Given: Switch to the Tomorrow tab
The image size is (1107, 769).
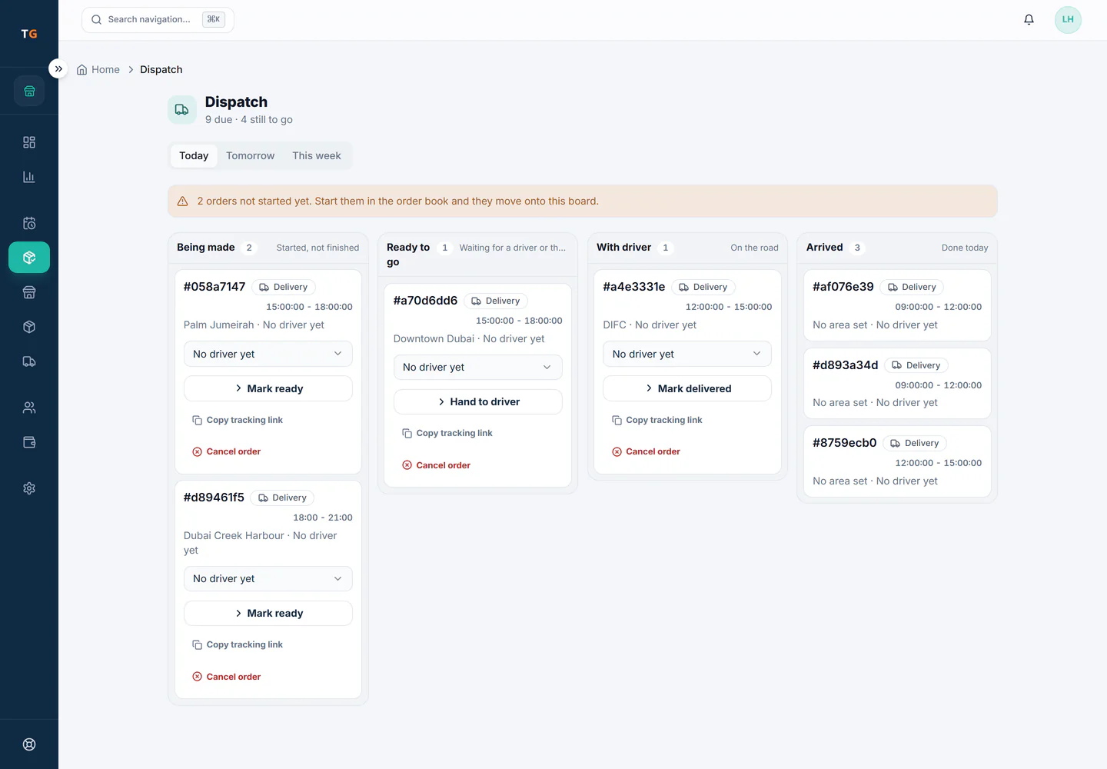Looking at the screenshot, I should [x=250, y=155].
